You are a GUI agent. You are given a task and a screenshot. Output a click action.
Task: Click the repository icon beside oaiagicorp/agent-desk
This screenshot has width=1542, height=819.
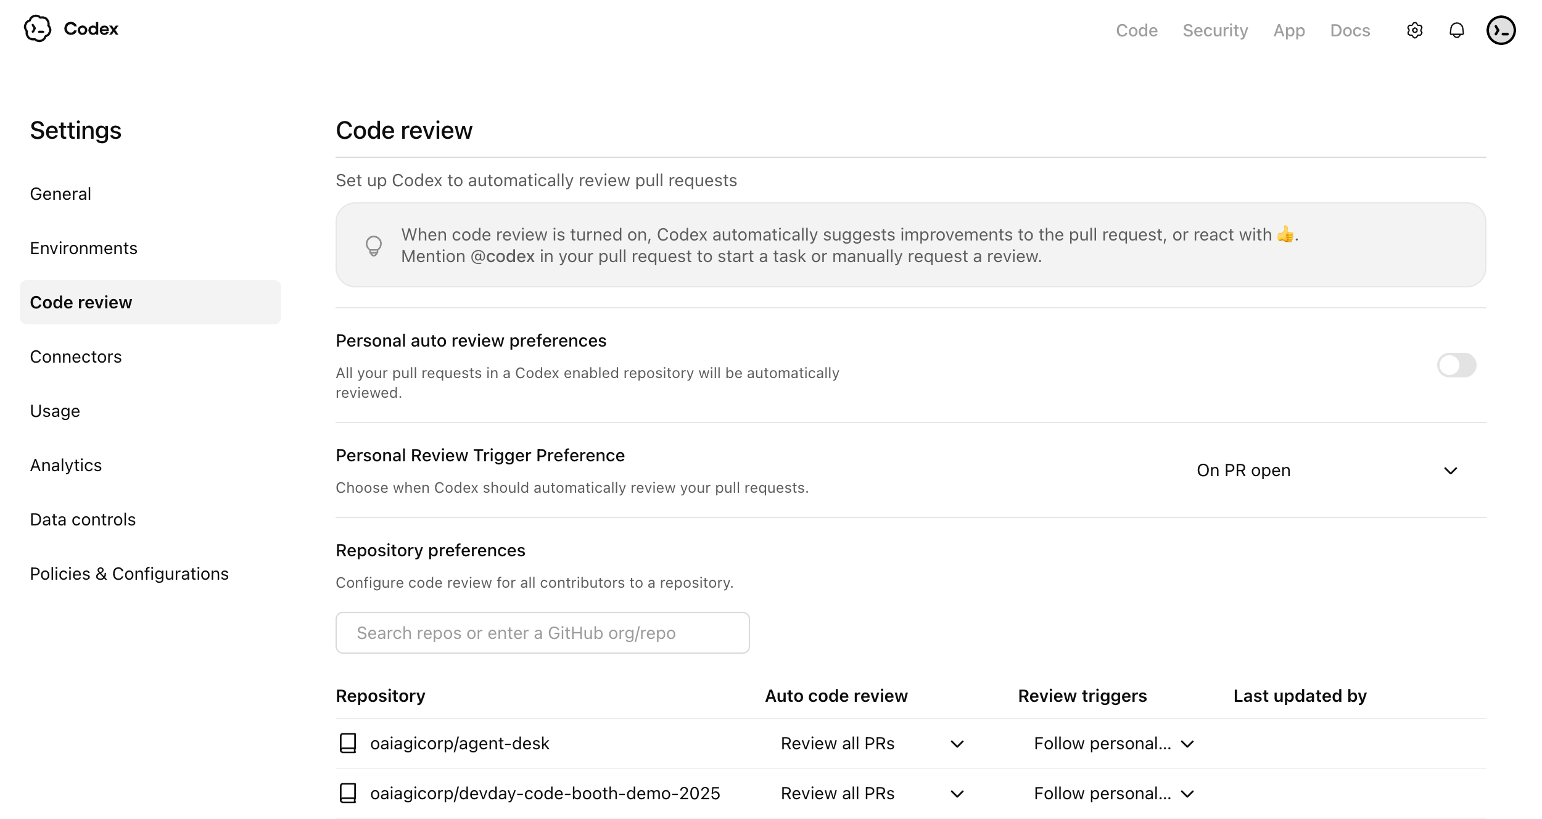(x=348, y=743)
